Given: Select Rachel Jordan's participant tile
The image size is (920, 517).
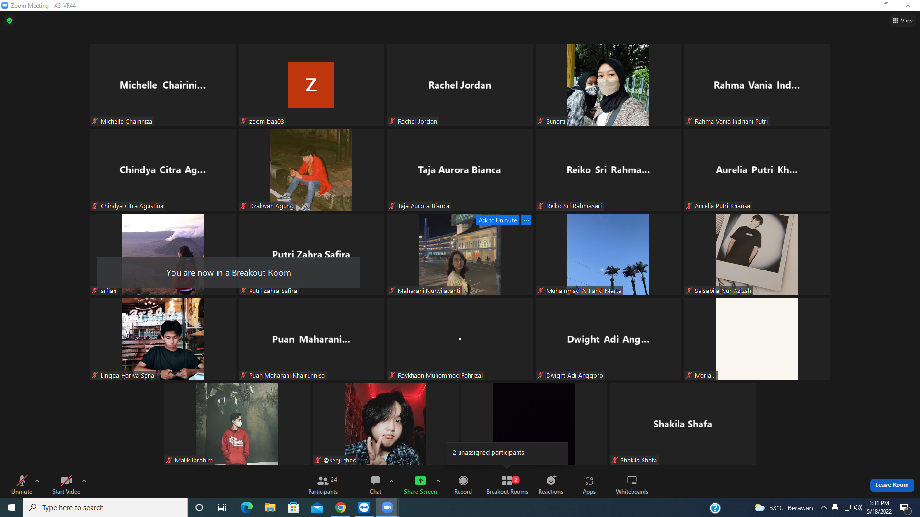Looking at the screenshot, I should [460, 85].
